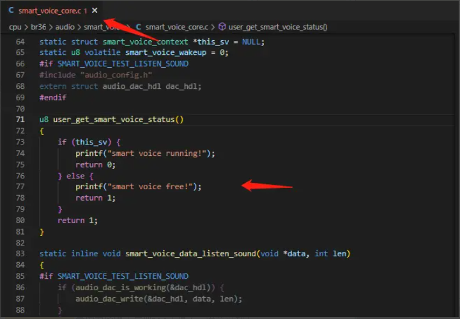The height and width of the screenshot is (319, 460).
Task: Click line number 77 in gutter
Action: coord(20,187)
